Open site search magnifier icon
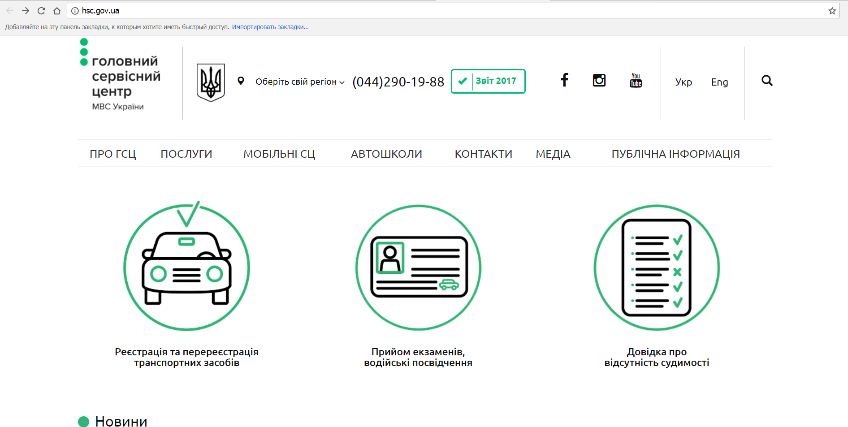Screen dimensions: 848x427 pos(767,81)
